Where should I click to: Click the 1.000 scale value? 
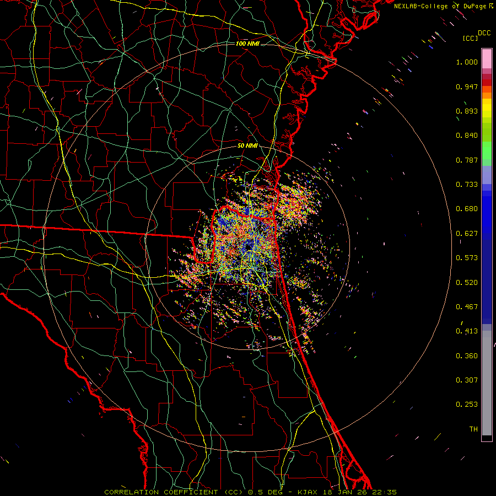[467, 62]
